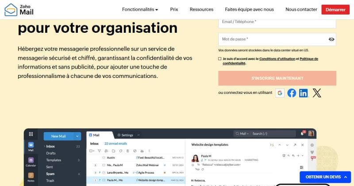
Task: Click the tag icon in mail toolbar
Action: click(x=121, y=151)
